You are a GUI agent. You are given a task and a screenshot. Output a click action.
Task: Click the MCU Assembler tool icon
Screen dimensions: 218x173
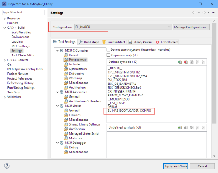click(x=62, y=92)
